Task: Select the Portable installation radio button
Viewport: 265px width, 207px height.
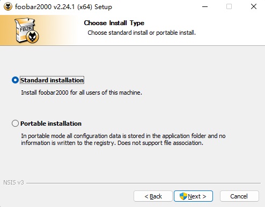Action: coord(15,124)
